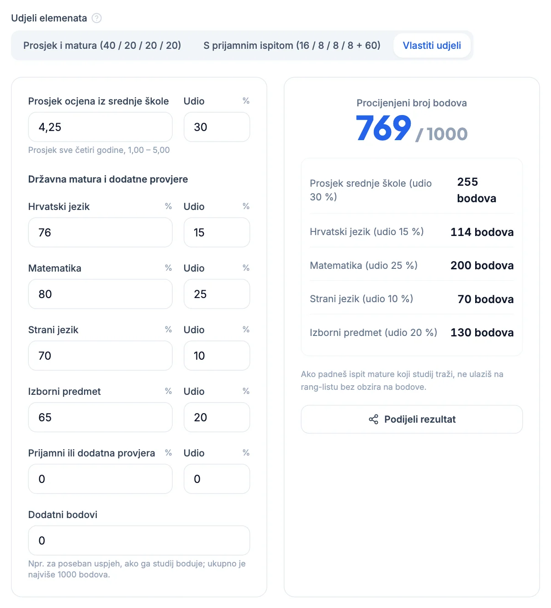Switch to S prijamnim ispitom preset
This screenshot has height=608, width=551.
[x=292, y=46]
